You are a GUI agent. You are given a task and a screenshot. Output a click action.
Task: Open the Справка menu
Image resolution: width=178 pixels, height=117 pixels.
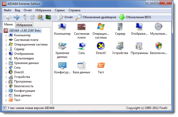74,10
